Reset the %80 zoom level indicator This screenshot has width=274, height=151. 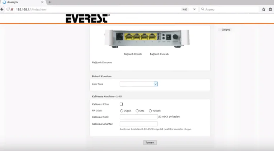click(x=185, y=9)
